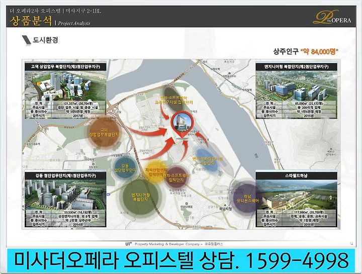This screenshot has height=274, width=362.
Task: Select the dark olive circle above the pin
Action: pyautogui.click(x=173, y=99)
